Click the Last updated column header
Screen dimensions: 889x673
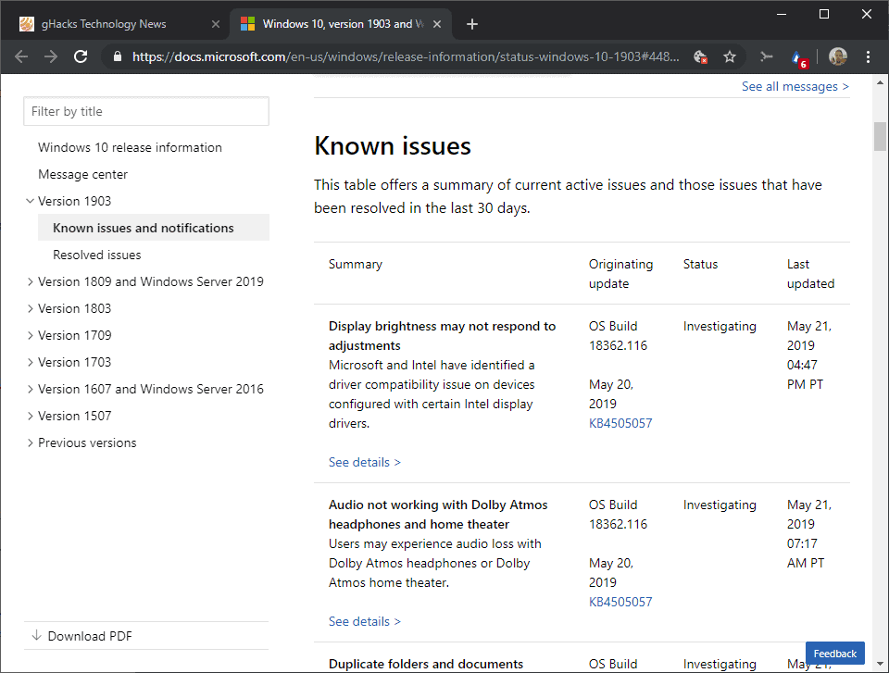click(811, 274)
